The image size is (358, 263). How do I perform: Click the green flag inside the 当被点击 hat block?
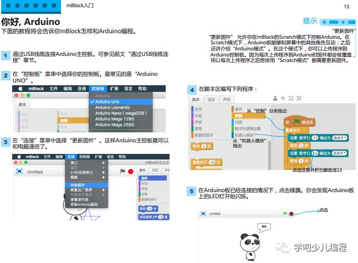(x=296, y=122)
